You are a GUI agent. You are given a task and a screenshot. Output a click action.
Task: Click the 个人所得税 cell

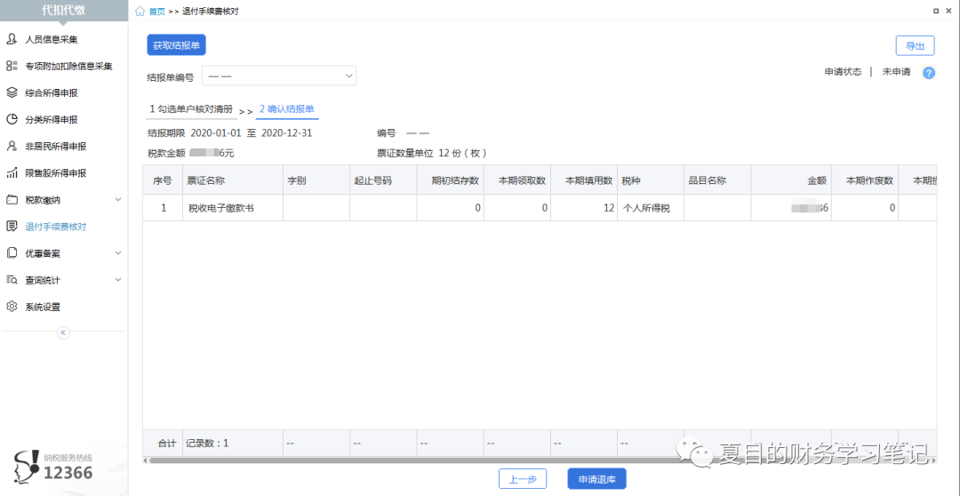tap(651, 208)
